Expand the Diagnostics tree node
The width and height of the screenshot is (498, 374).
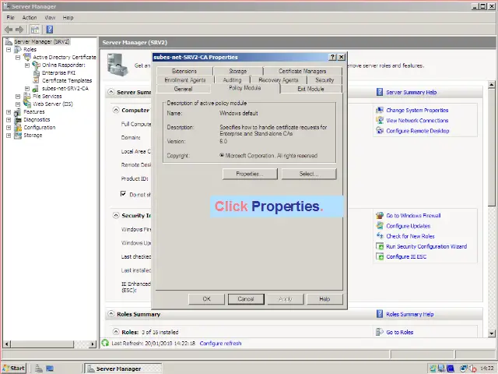point(9,120)
